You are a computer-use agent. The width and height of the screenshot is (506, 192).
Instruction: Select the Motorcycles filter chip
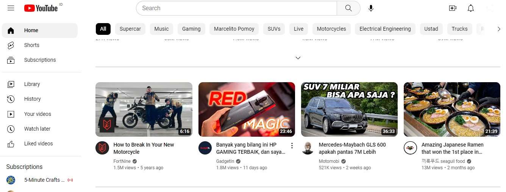[331, 29]
